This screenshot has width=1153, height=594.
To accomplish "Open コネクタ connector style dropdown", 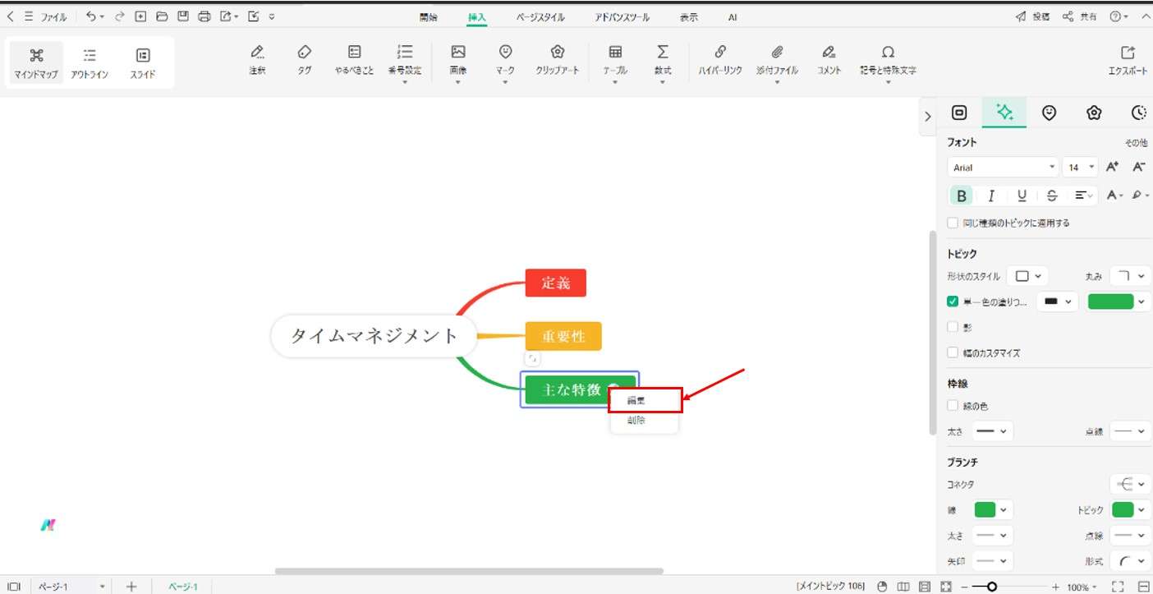I will click(x=1130, y=484).
